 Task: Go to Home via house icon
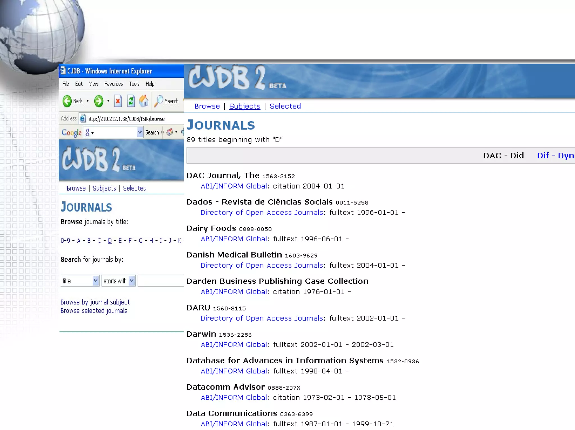click(x=144, y=101)
